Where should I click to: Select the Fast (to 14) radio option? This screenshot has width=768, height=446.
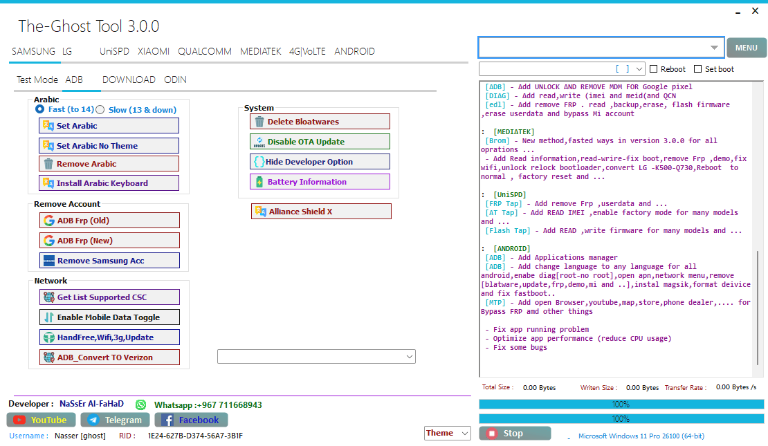pos(40,109)
